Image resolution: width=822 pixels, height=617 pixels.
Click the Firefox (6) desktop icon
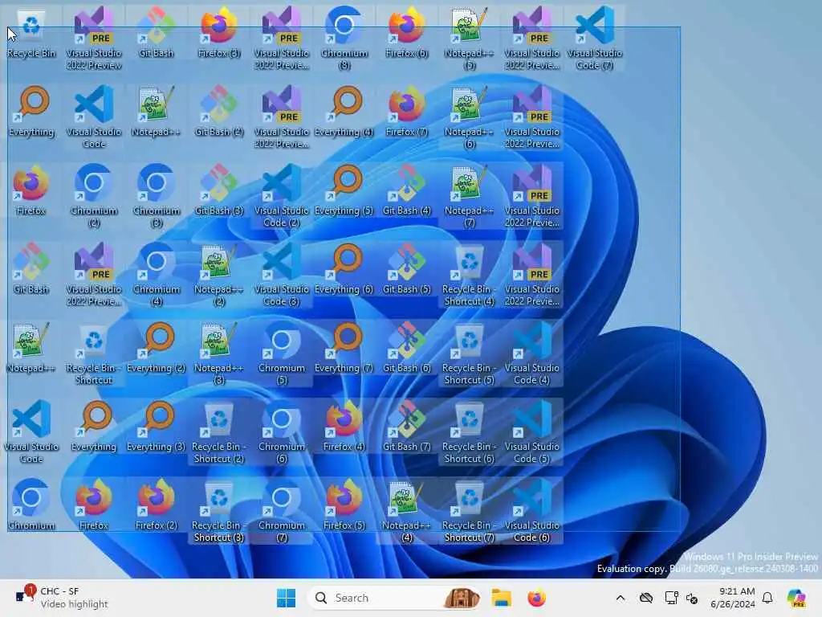pos(407,32)
